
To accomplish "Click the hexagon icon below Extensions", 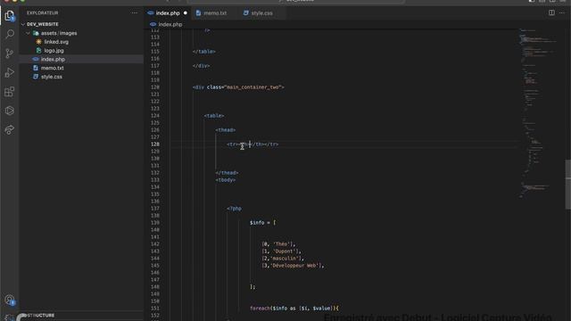I will click(x=10, y=111).
